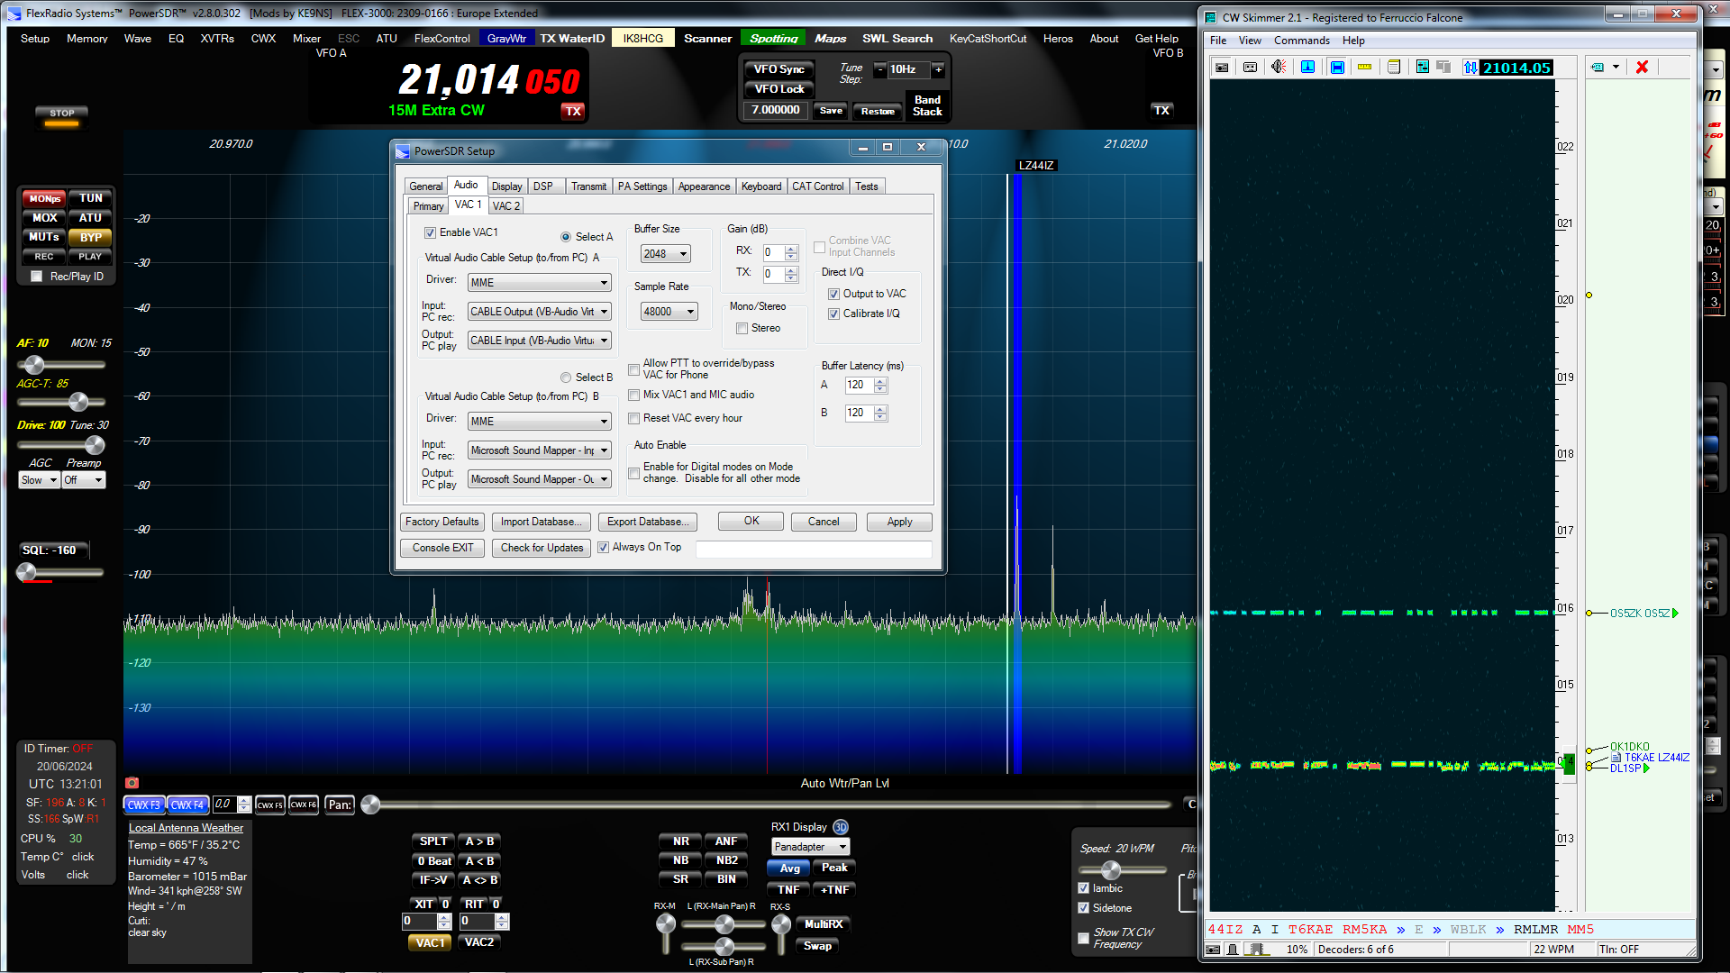Click the tower icon in Skimmer status bar
This screenshot has width=1730, height=973.
click(x=1233, y=950)
